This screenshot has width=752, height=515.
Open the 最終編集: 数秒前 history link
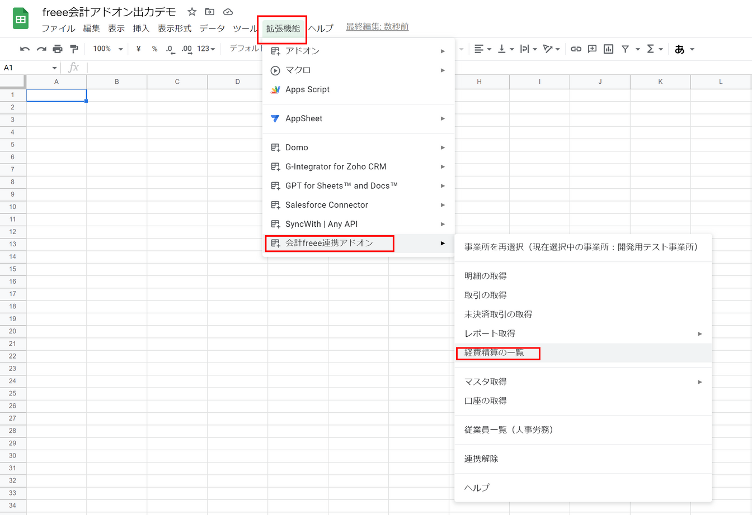point(377,27)
